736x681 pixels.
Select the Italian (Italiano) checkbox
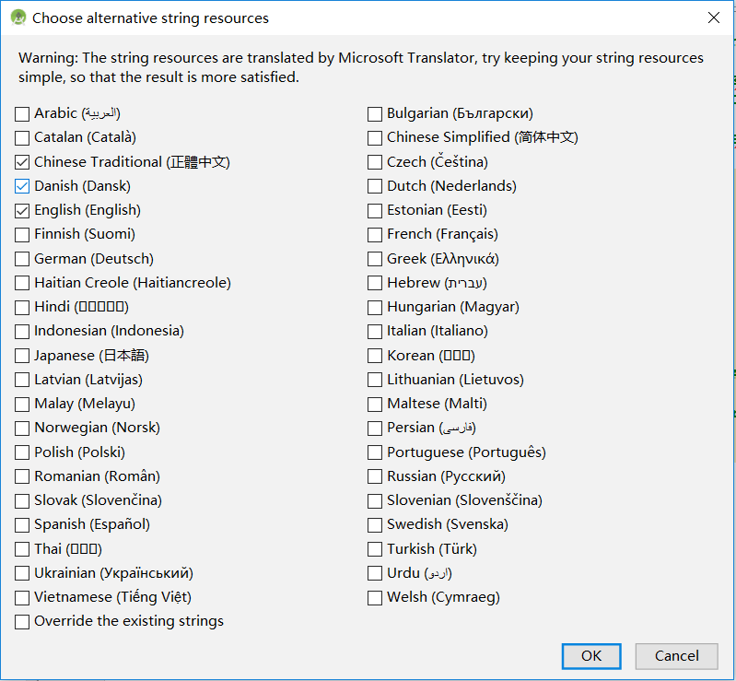(x=375, y=332)
